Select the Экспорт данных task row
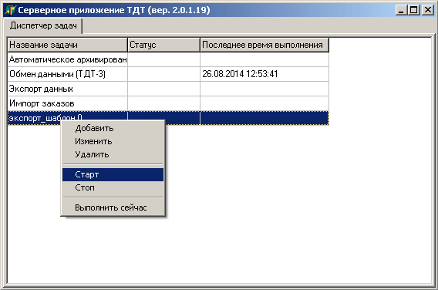Image resolution: width=438 pixels, height=290 pixels. click(168, 89)
